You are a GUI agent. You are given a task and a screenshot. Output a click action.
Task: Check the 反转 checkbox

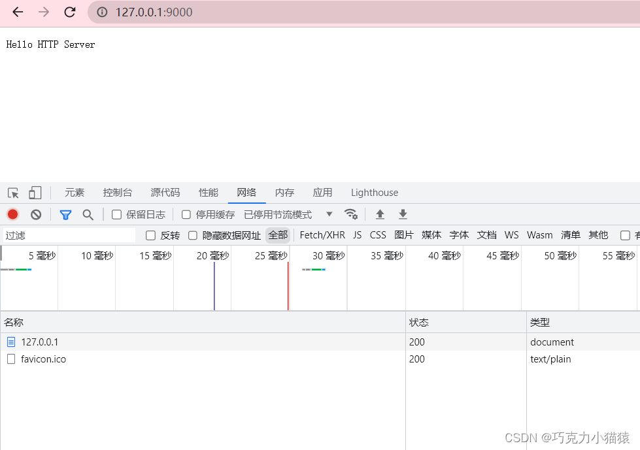[150, 236]
